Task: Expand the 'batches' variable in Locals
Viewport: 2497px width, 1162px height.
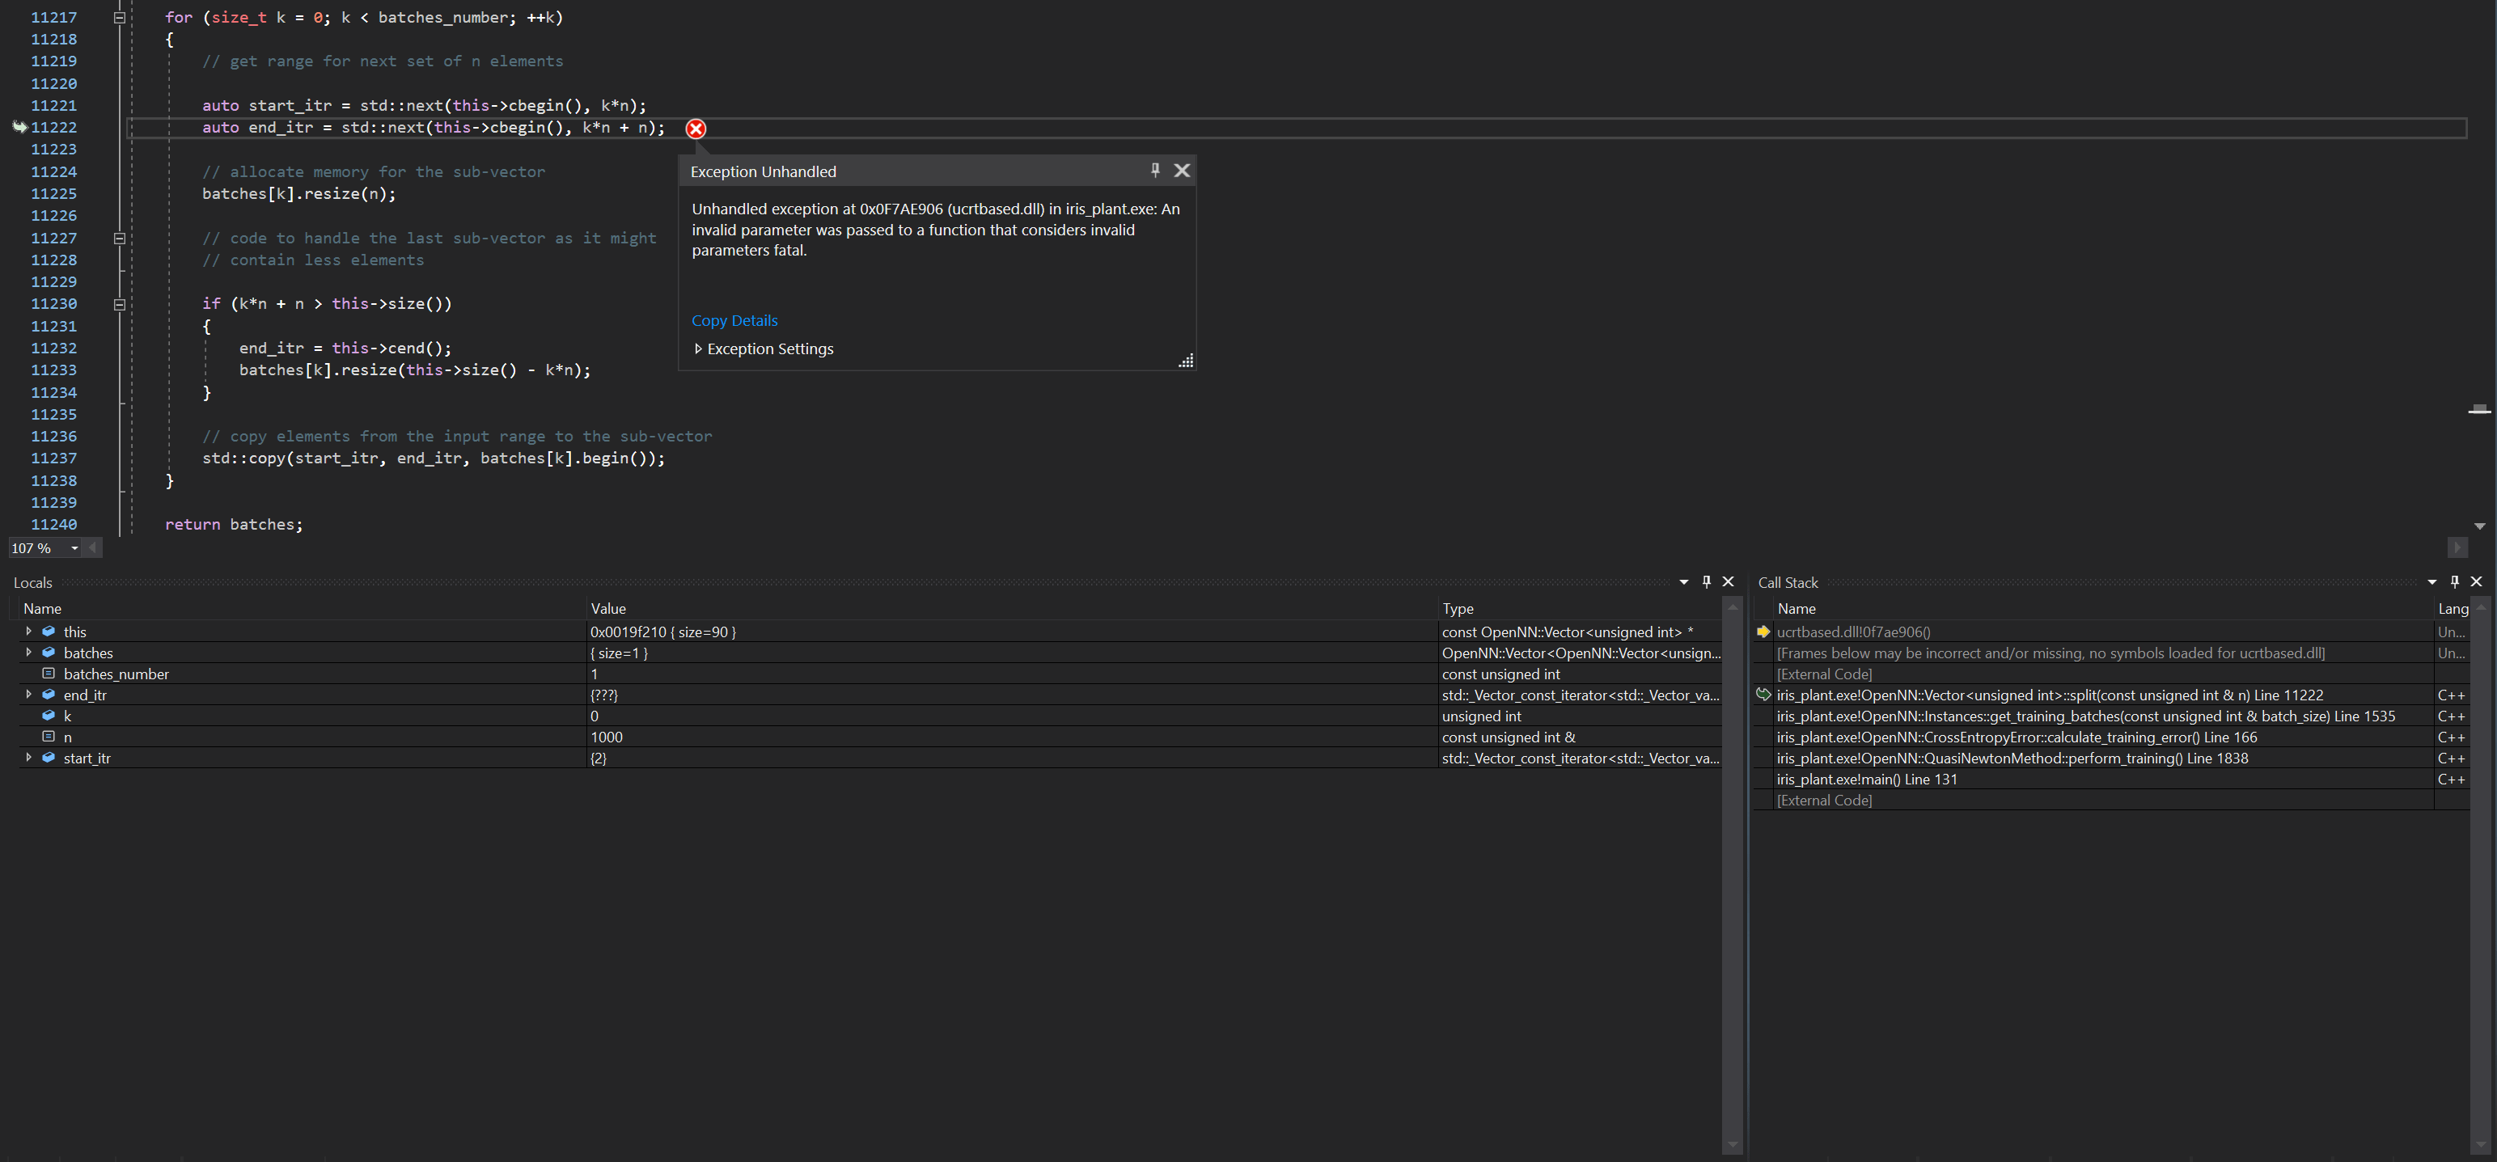Action: click(x=28, y=653)
